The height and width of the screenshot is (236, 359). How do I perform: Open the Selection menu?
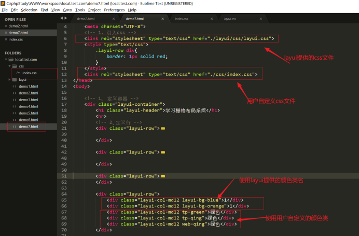point(29,10)
